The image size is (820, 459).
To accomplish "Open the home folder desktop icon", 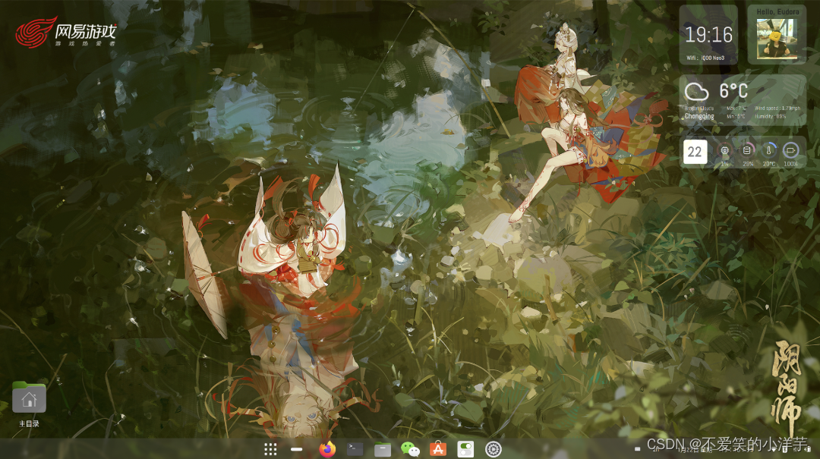I will coord(30,398).
